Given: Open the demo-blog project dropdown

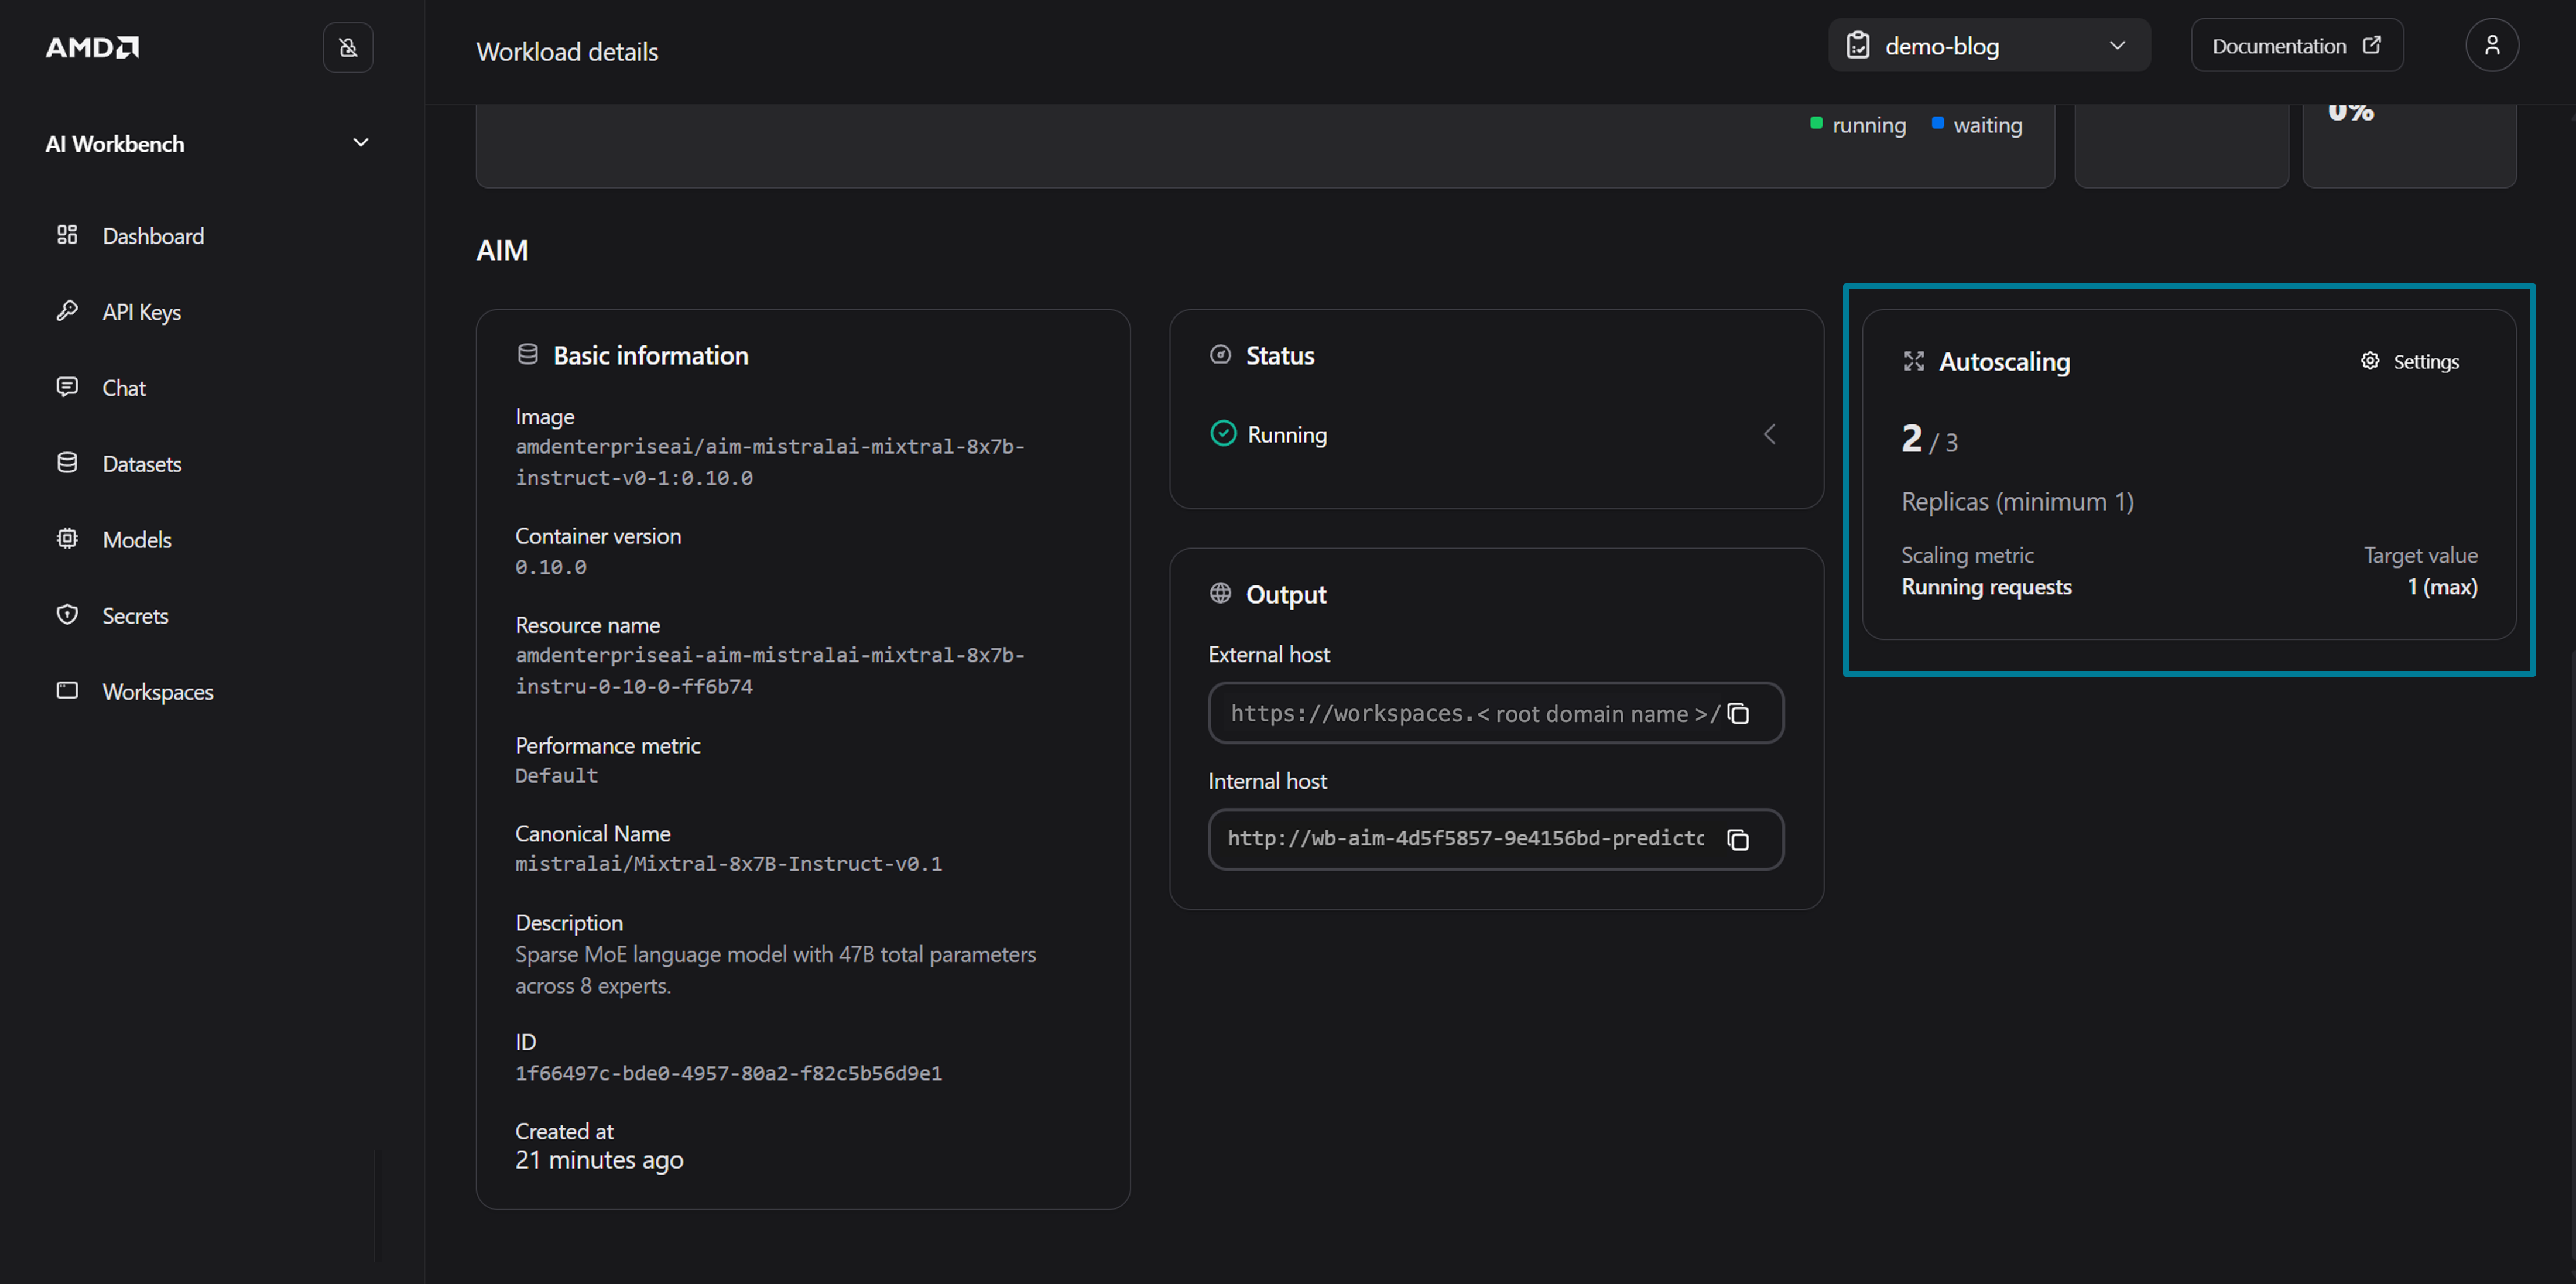Looking at the screenshot, I should point(1988,46).
